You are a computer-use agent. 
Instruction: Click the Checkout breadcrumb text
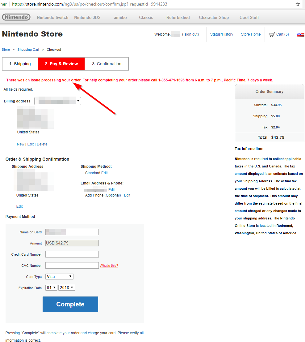[x=54, y=50]
